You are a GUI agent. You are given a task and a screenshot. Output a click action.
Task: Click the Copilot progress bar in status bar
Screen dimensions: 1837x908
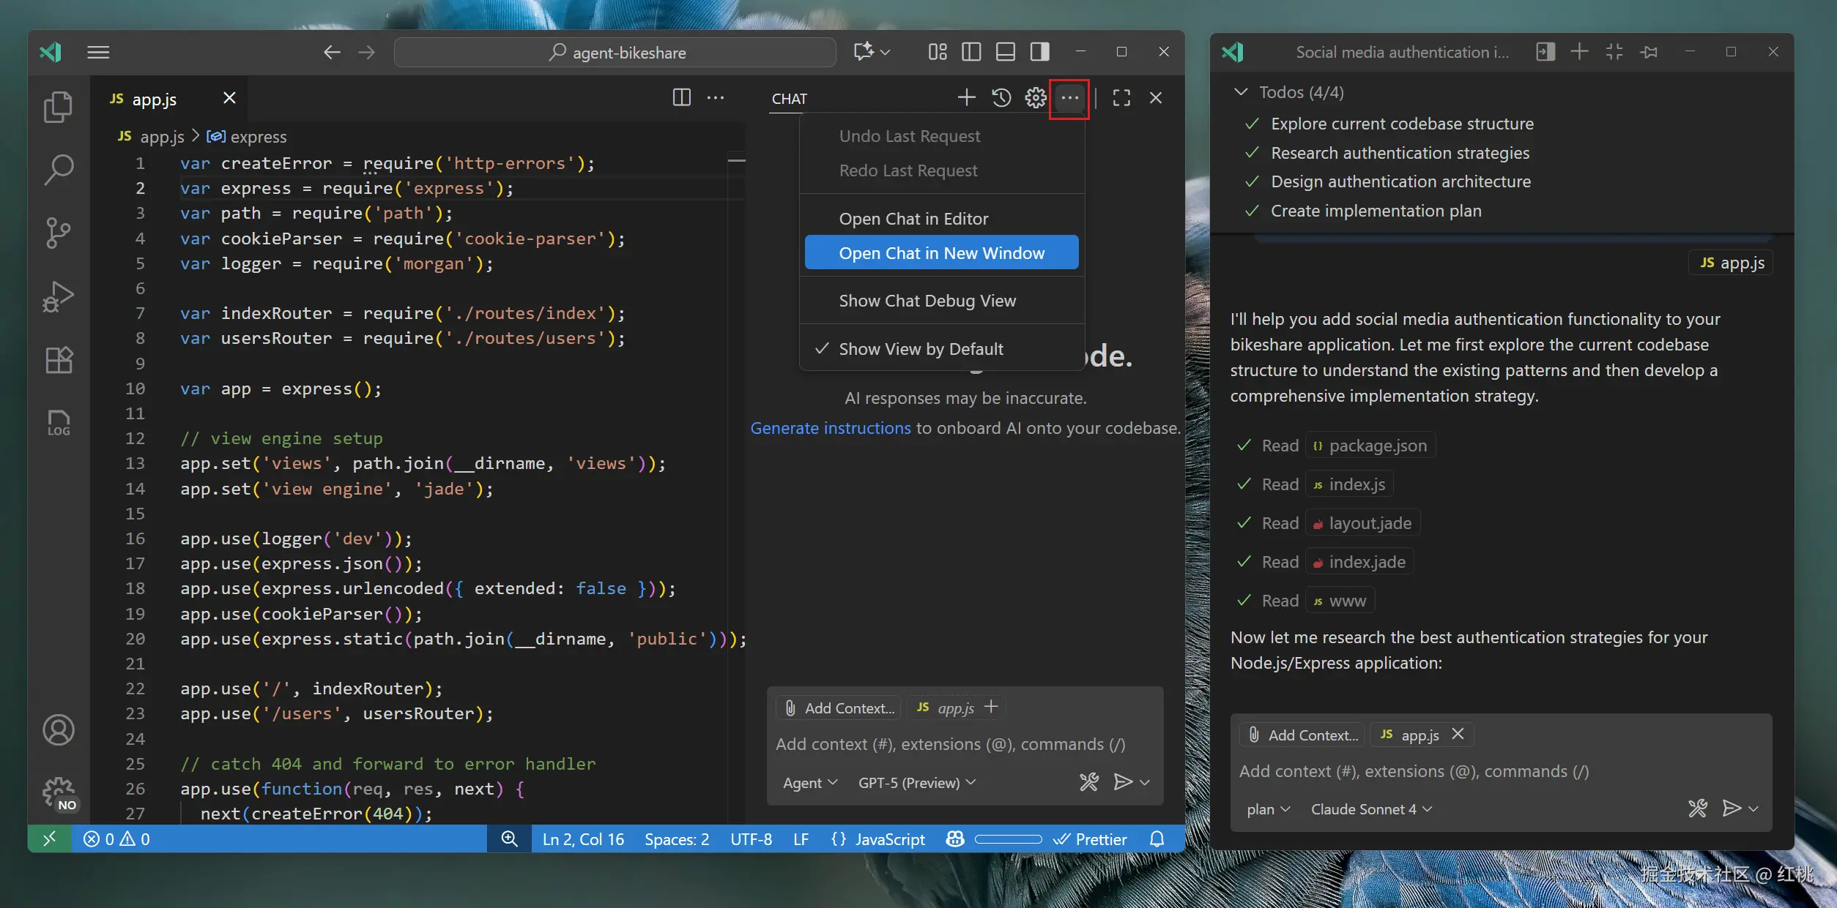click(1008, 839)
